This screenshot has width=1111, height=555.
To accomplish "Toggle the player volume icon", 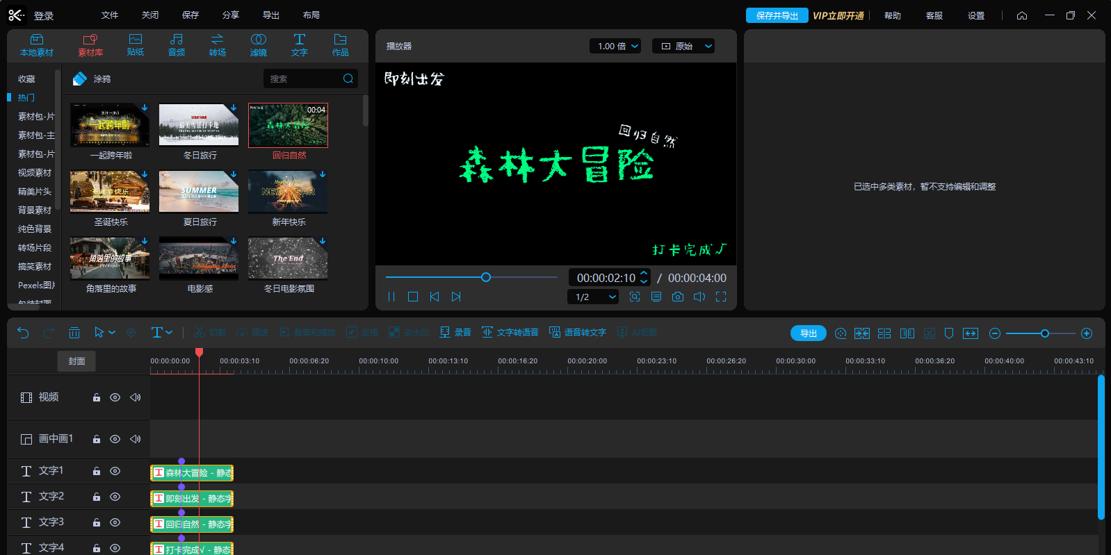I will [x=699, y=297].
